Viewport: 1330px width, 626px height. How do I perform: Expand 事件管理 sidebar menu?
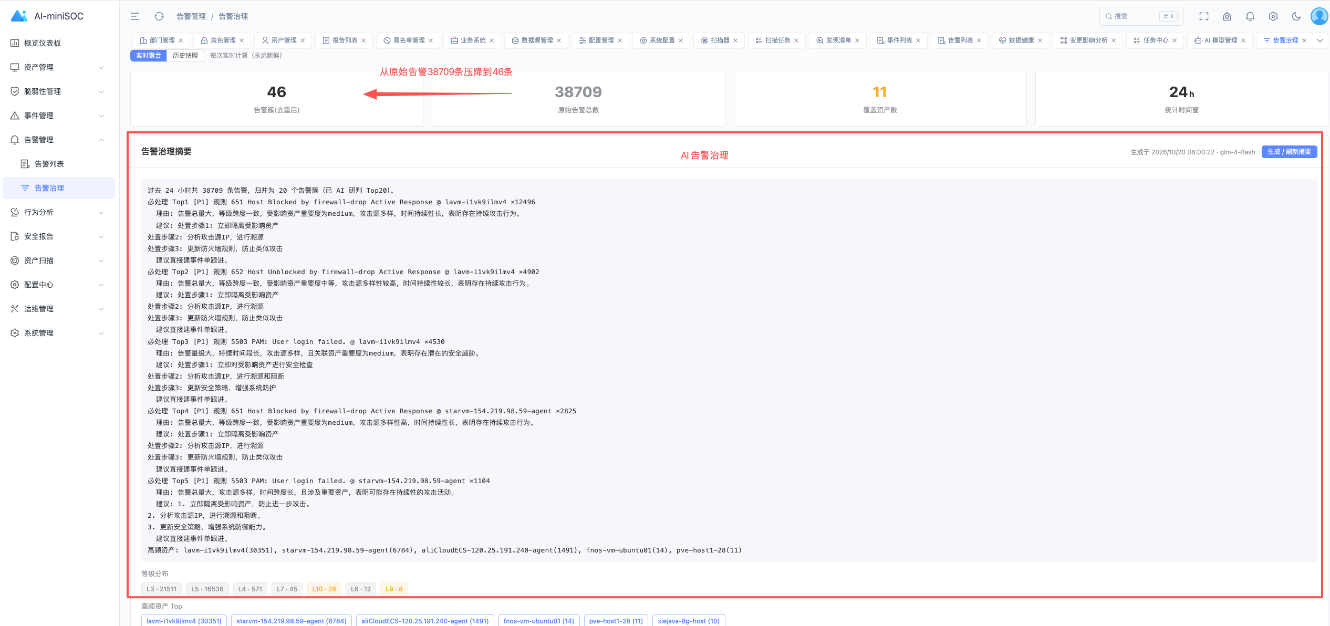(x=58, y=116)
